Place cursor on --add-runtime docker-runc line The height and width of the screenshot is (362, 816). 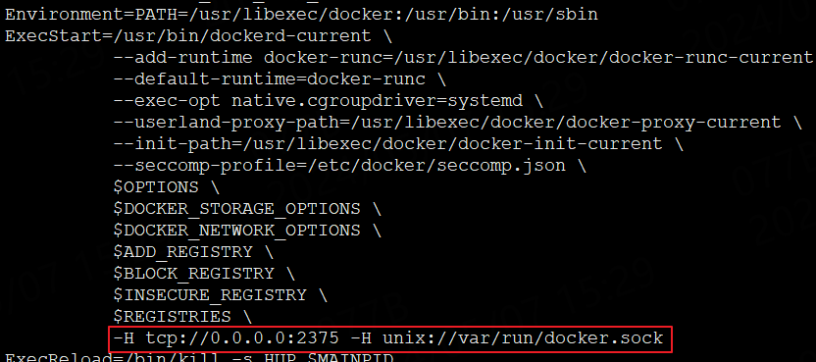point(463,58)
